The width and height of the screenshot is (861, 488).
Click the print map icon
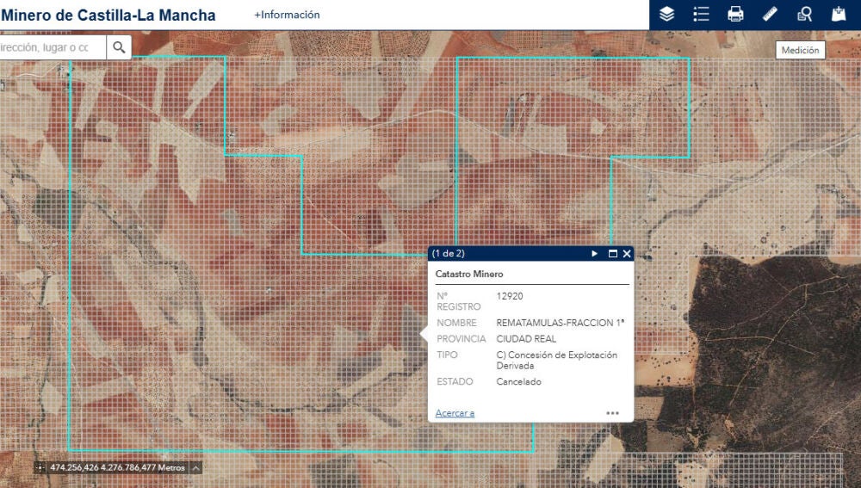[x=735, y=15]
